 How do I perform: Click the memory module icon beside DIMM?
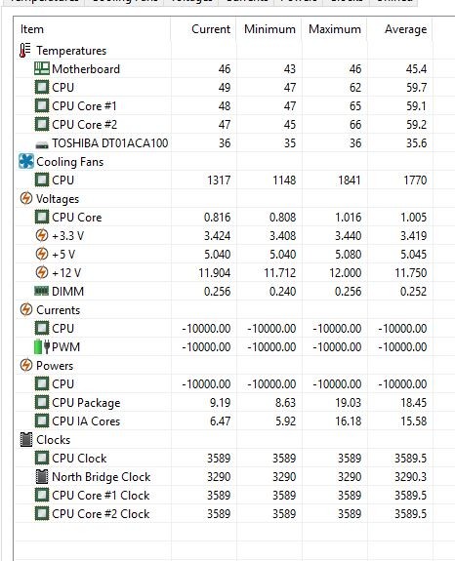pyautogui.click(x=42, y=291)
